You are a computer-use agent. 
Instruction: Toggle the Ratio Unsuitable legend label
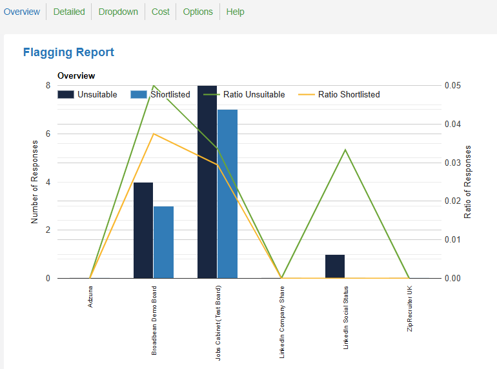point(254,94)
